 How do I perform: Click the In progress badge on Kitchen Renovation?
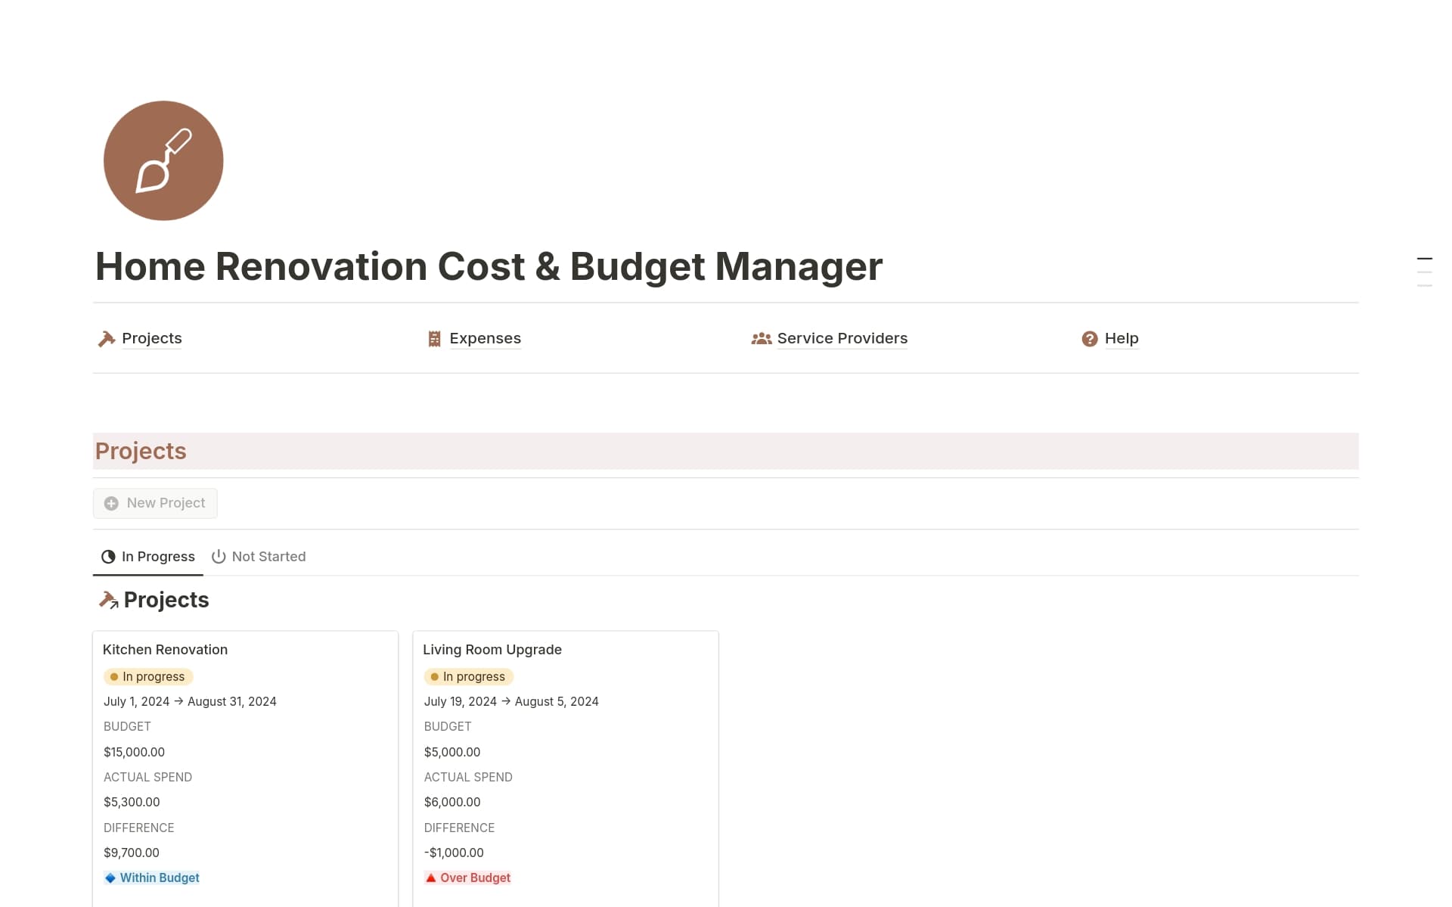click(147, 676)
